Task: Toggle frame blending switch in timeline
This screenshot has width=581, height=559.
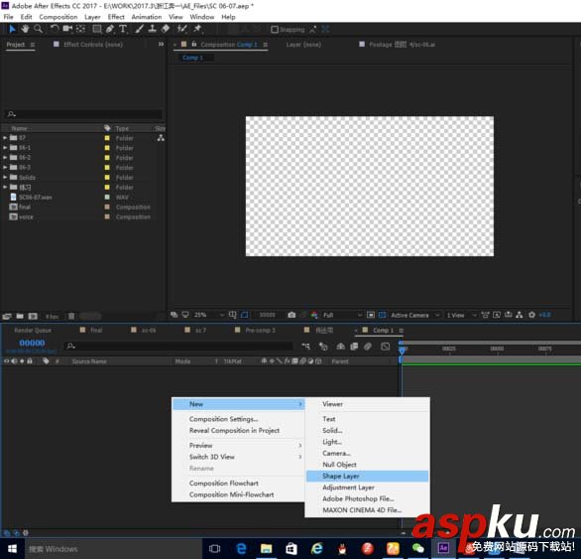Action: [x=354, y=346]
